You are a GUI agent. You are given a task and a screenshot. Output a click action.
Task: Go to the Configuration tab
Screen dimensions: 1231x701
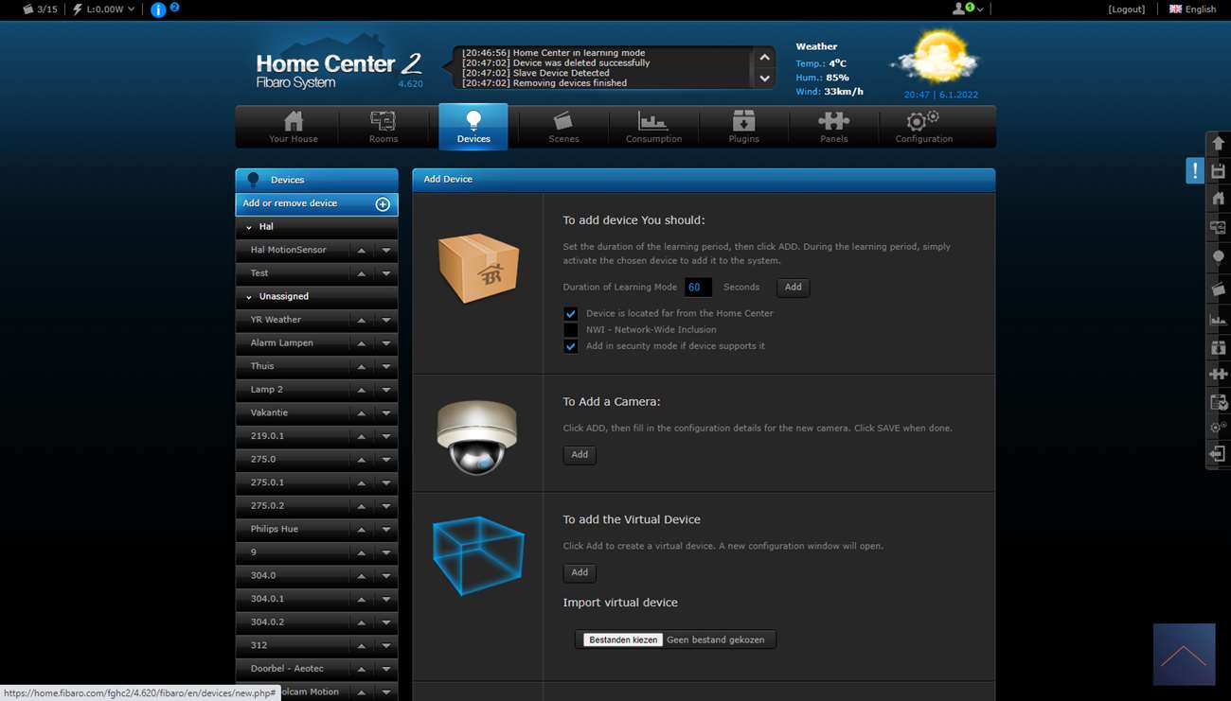pyautogui.click(x=923, y=127)
